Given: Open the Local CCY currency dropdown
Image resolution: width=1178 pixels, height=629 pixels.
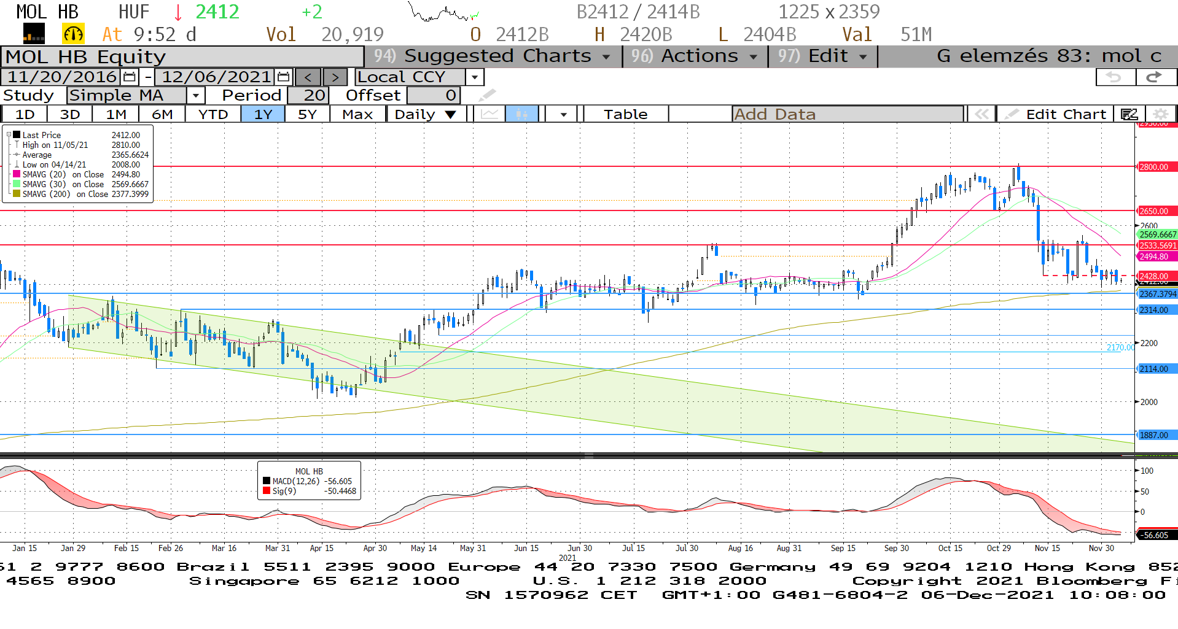Looking at the screenshot, I should click(474, 77).
